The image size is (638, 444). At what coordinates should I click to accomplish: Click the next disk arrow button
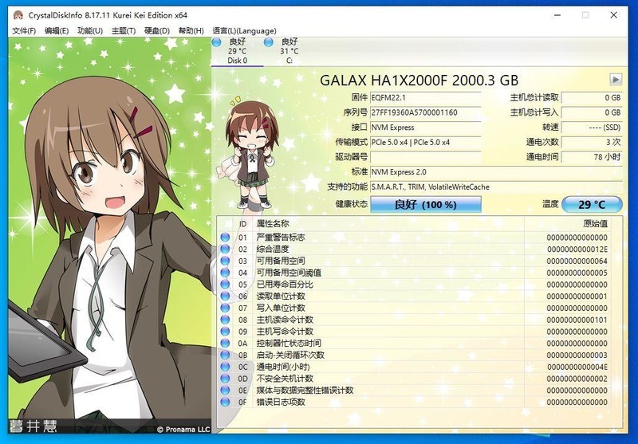point(615,80)
